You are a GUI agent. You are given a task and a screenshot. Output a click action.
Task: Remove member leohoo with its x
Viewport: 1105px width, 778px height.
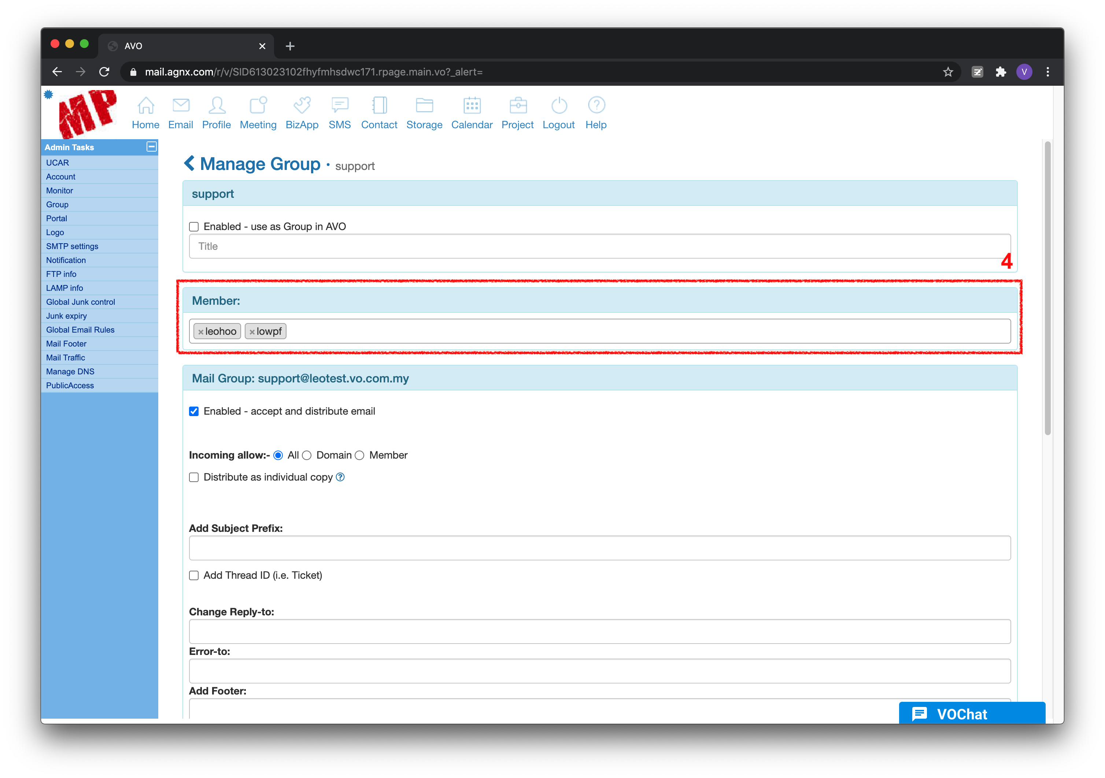(x=201, y=332)
